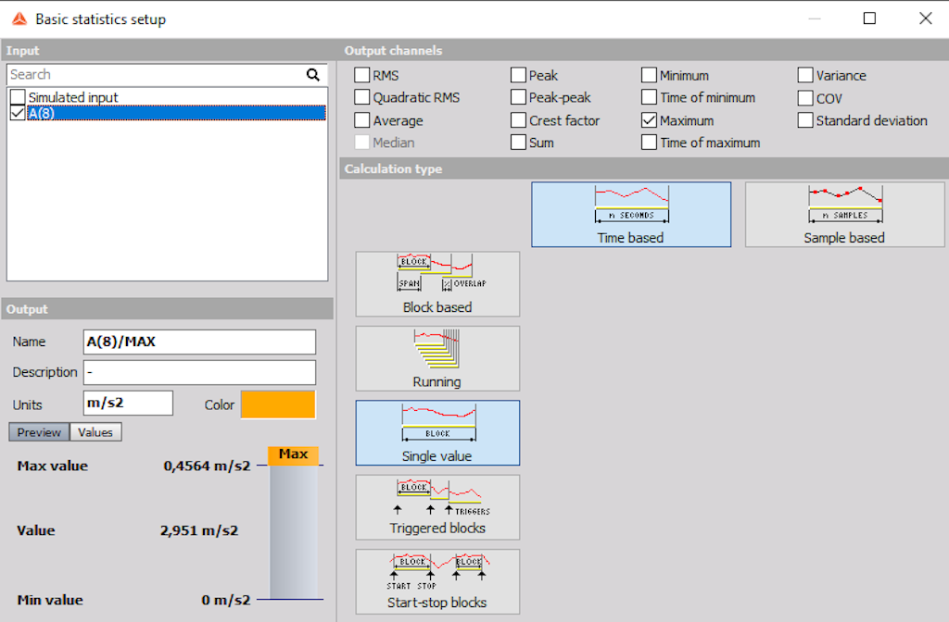Select the Single value calculation tile

[437, 433]
